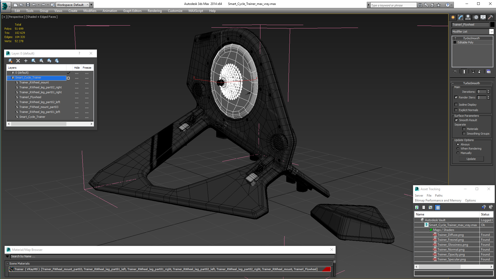The height and width of the screenshot is (279, 496).
Task: Click the black object color swatch
Action: pyautogui.click(x=492, y=25)
